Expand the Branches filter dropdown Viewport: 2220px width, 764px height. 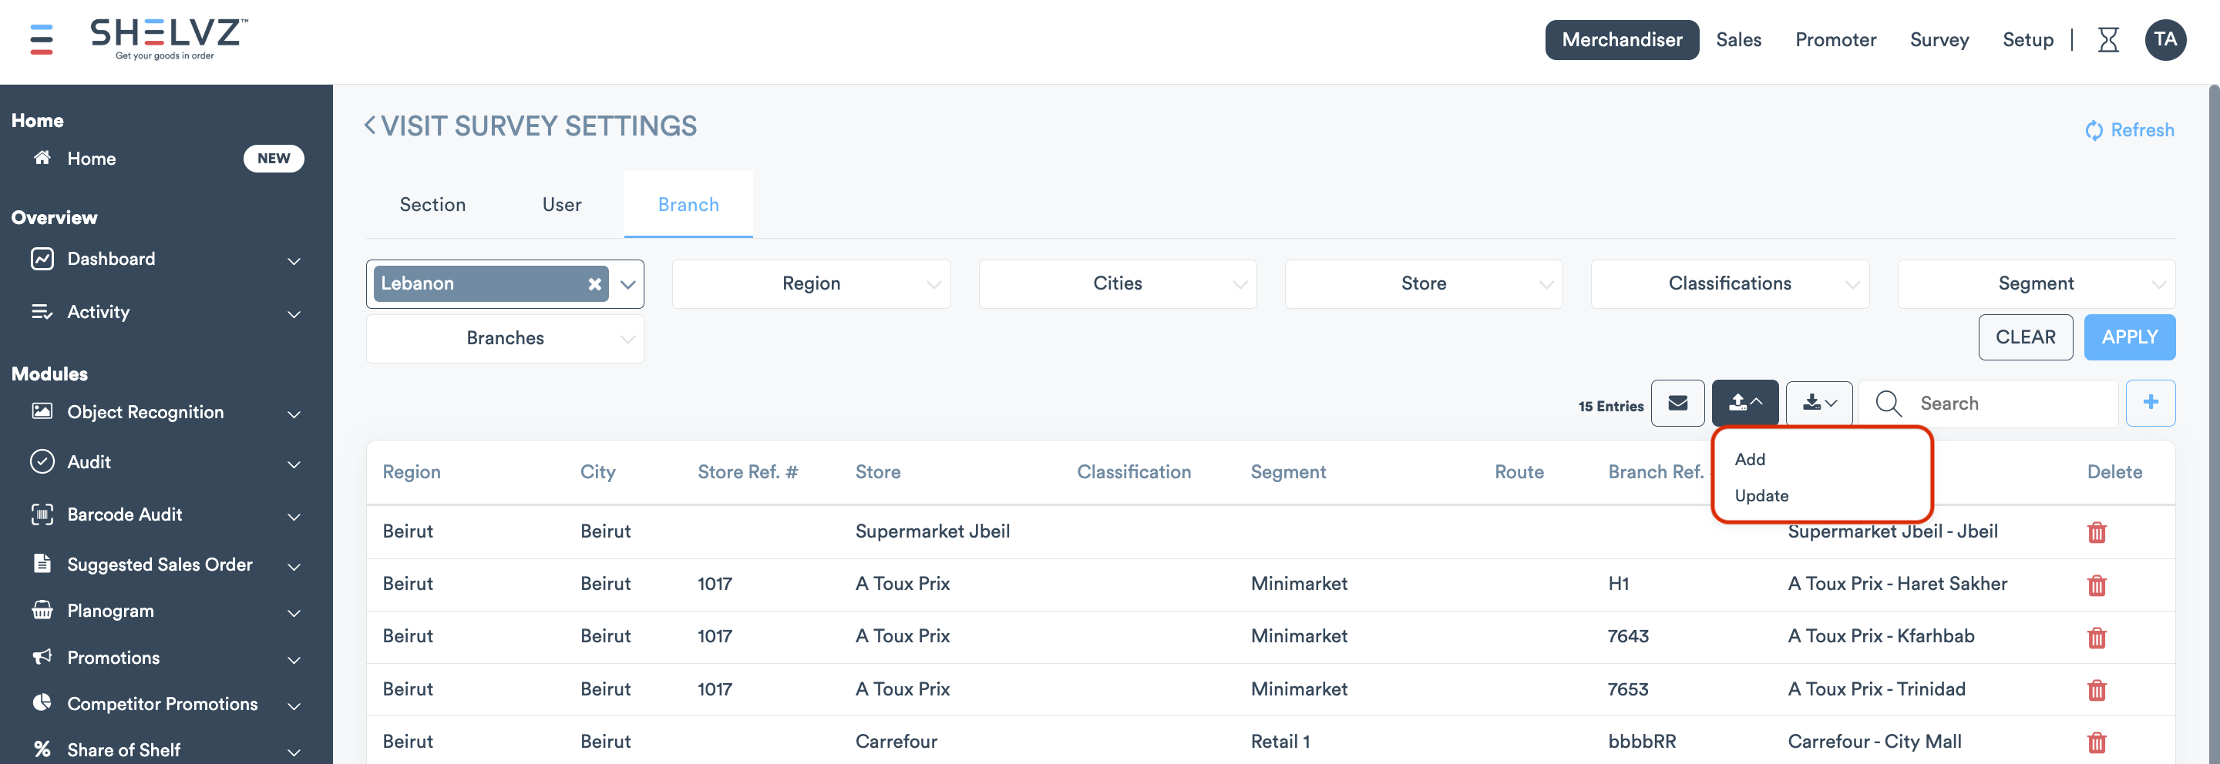(505, 339)
